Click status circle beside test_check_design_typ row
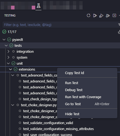The image size is (120, 136). (20, 99)
